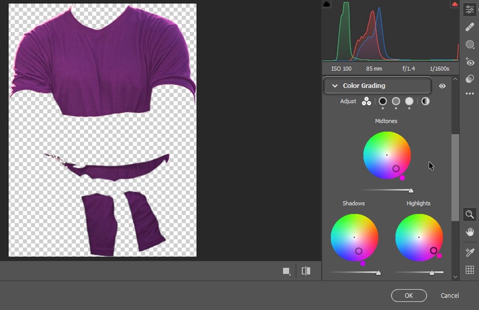Open the Masking dotted-circle tool

click(469, 44)
